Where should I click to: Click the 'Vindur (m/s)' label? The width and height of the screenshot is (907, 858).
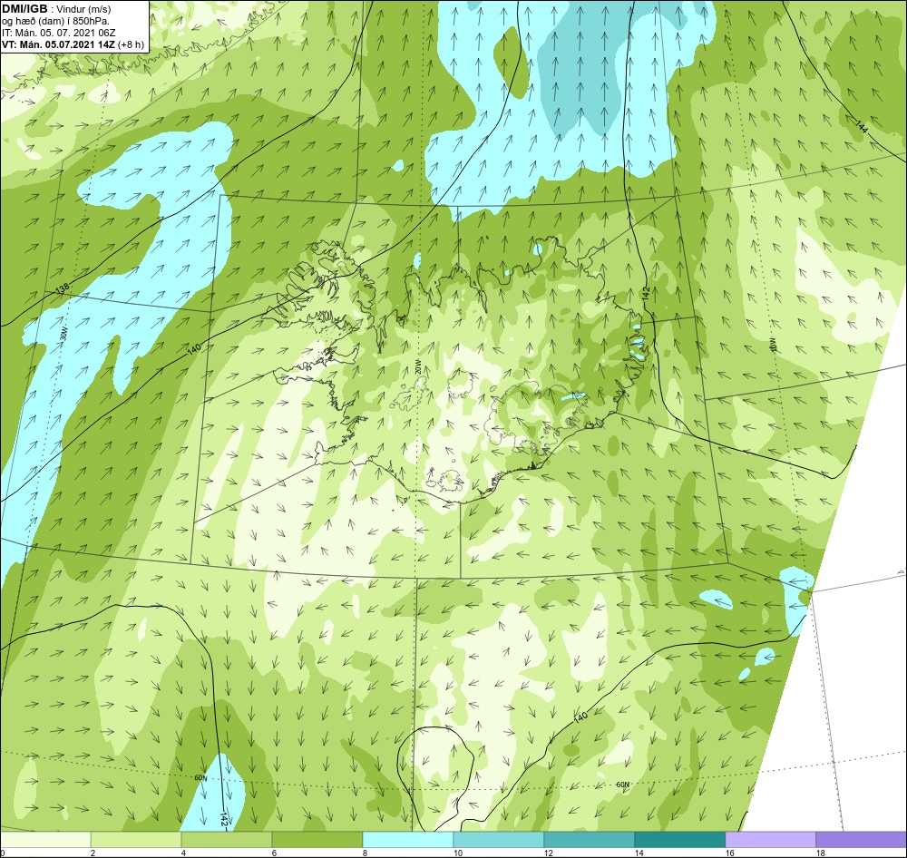click(83, 9)
